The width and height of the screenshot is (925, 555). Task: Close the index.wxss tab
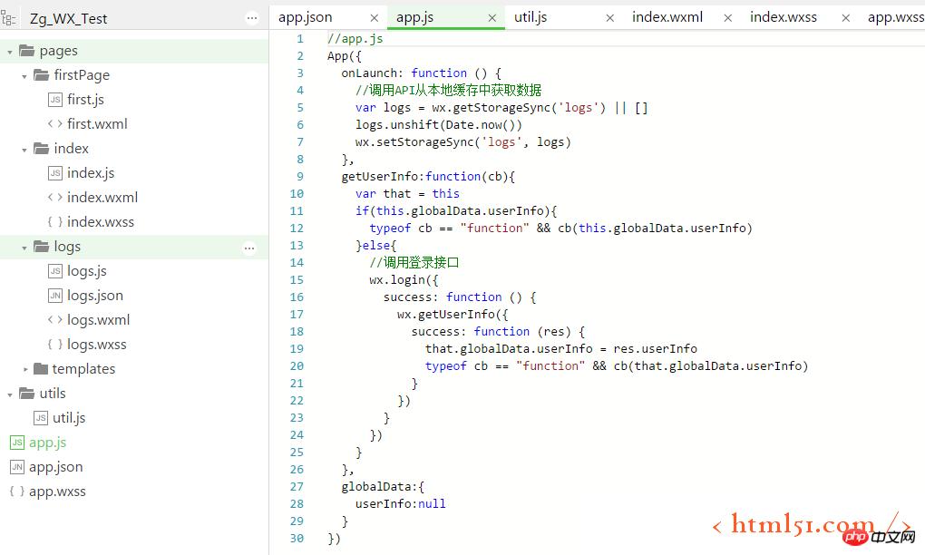click(x=846, y=17)
